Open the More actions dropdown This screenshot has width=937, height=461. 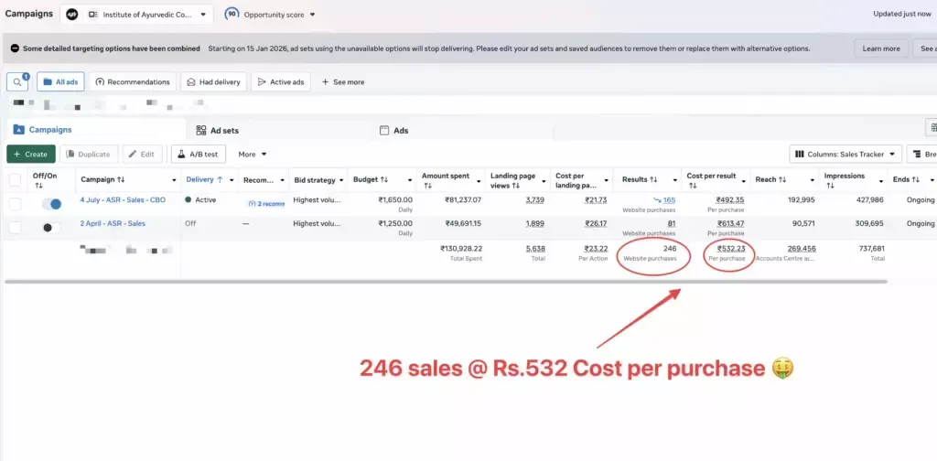253,154
